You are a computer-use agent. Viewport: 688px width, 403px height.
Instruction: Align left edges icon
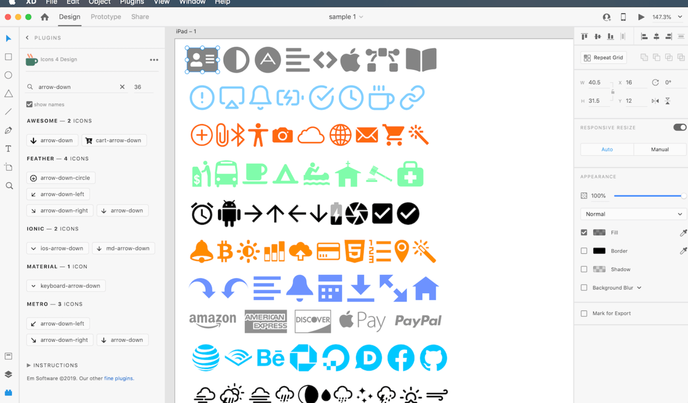644,37
